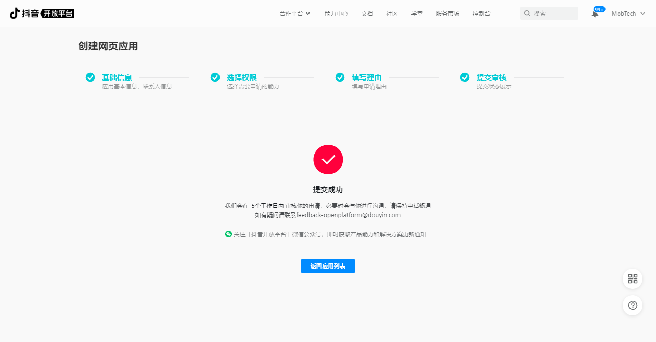Click the feedback-openplatform@douyin.com email text
The width and height of the screenshot is (656, 342).
(349, 215)
